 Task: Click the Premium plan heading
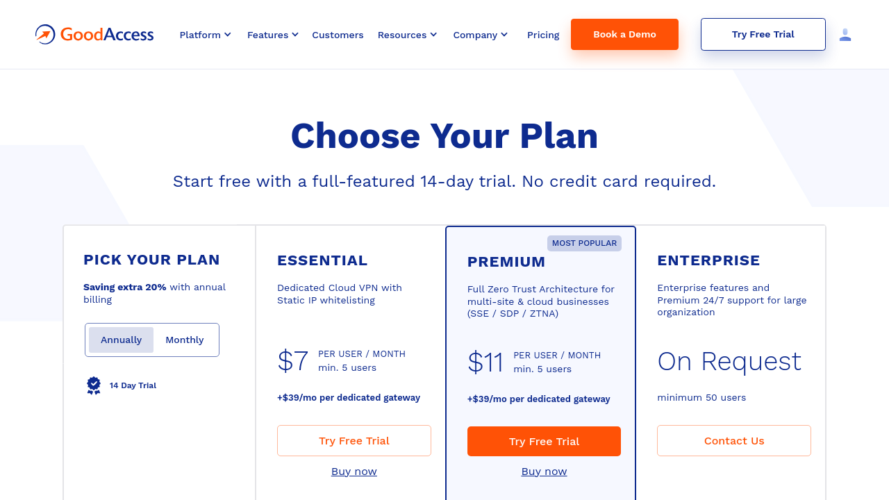506,262
